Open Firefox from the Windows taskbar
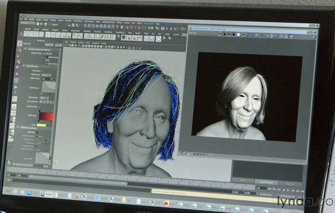The width and height of the screenshot is (335, 213). point(76,197)
